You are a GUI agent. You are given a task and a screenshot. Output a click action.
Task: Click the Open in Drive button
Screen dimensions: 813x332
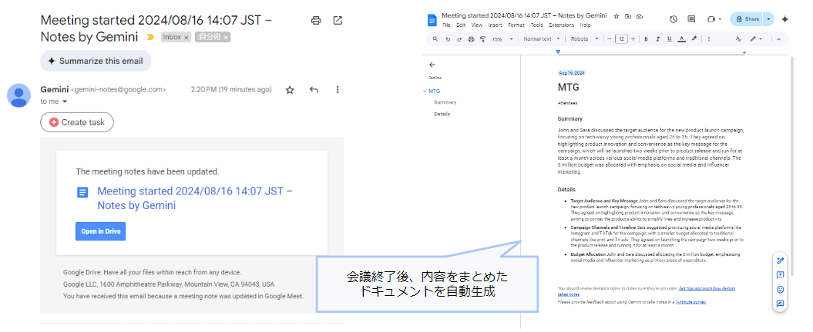[x=101, y=231]
